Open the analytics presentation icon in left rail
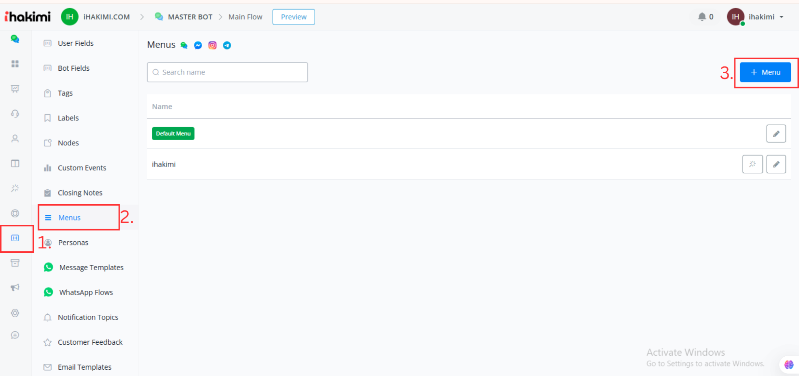Image resolution: width=799 pixels, height=376 pixels. [15, 89]
